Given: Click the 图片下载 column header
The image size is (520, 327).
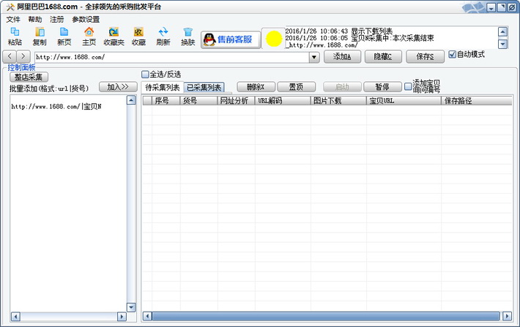Looking at the screenshot, I should point(338,101).
